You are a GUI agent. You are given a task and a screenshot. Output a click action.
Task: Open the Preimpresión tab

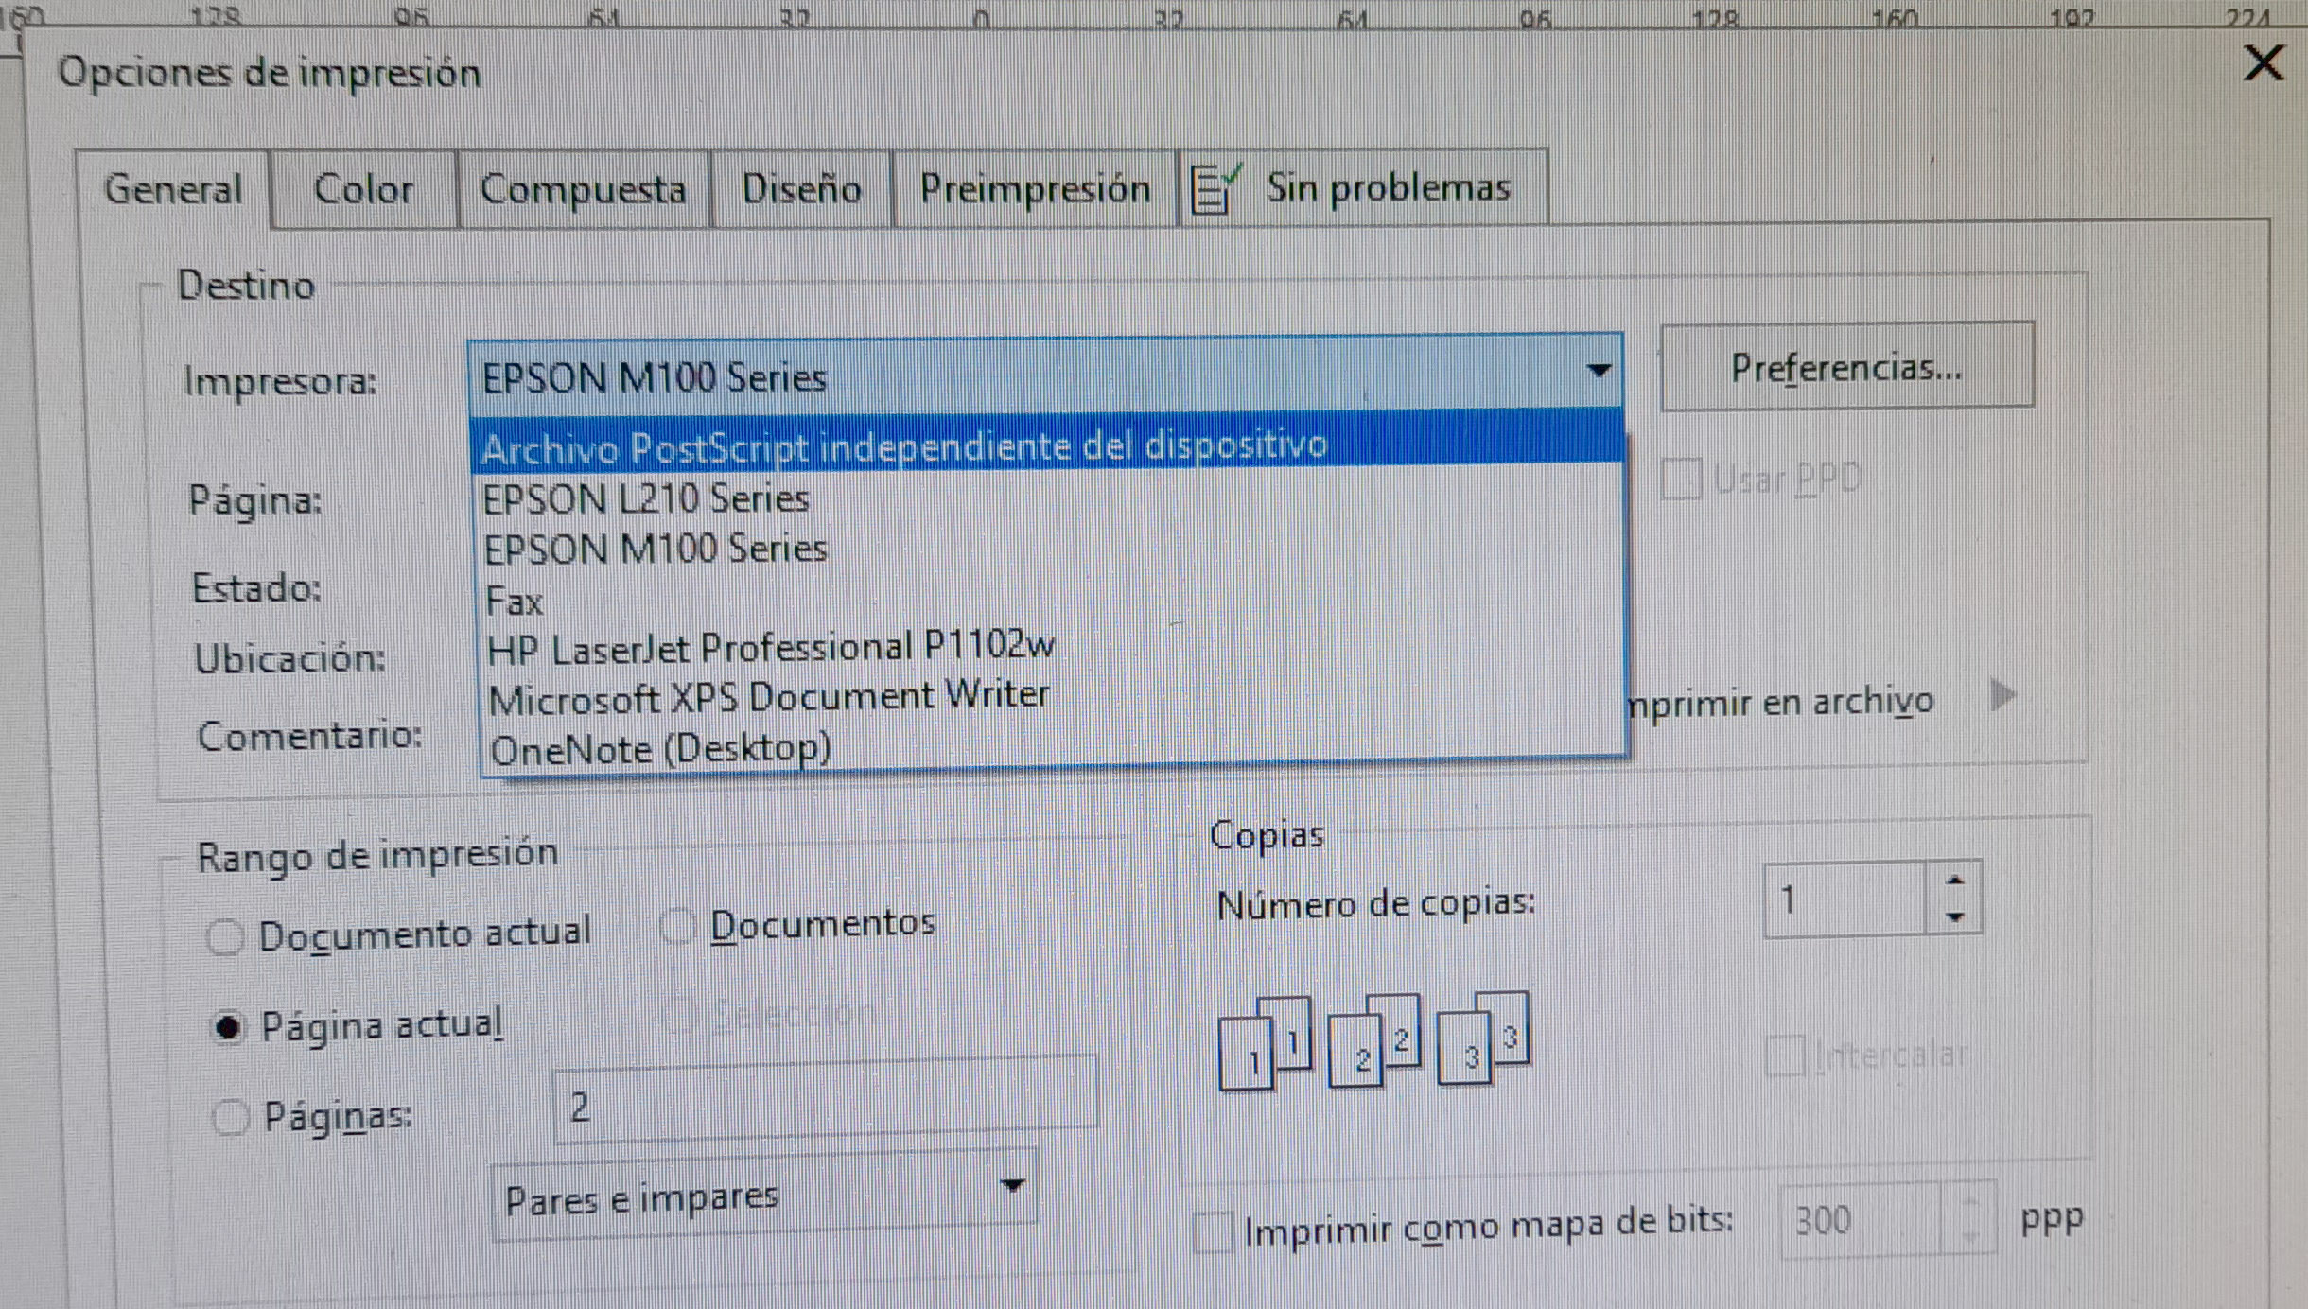click(1035, 188)
